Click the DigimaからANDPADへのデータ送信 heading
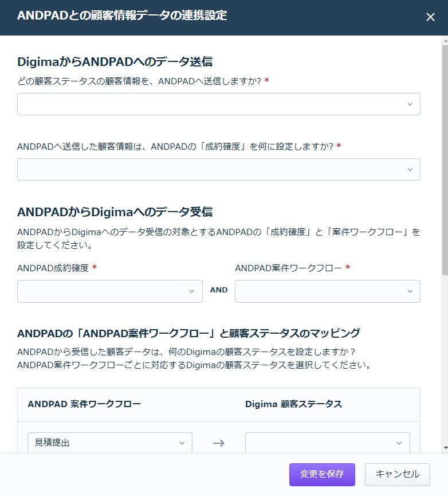Screen dimensions: 448x496 coord(115,62)
